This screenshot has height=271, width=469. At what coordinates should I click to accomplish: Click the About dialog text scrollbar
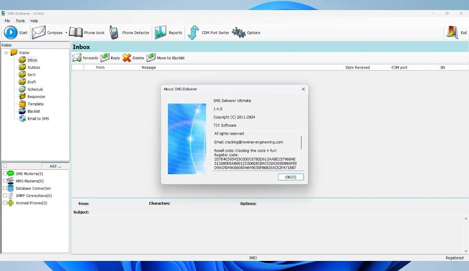(301, 143)
